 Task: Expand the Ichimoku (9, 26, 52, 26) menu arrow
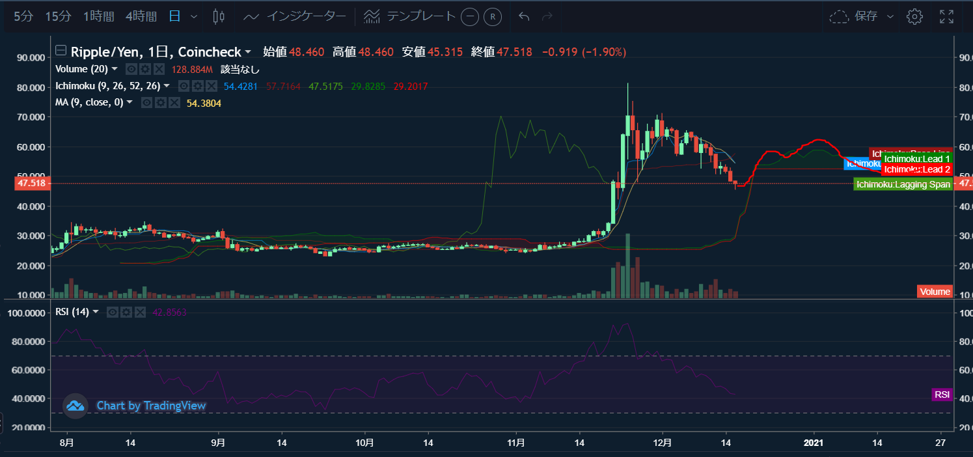coord(167,86)
